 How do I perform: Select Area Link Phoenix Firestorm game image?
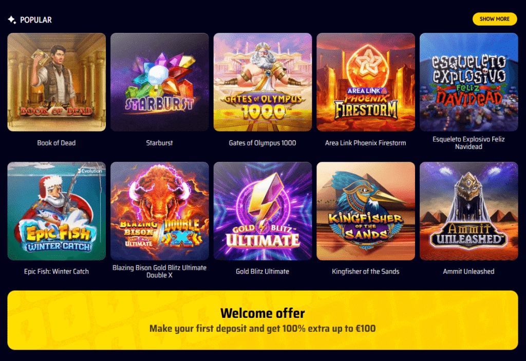click(366, 82)
